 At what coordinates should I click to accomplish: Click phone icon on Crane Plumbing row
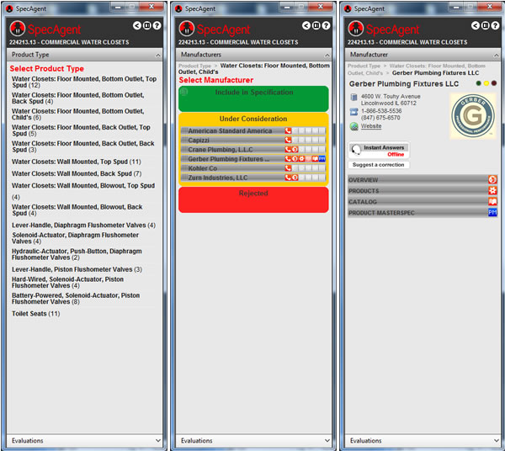[288, 150]
